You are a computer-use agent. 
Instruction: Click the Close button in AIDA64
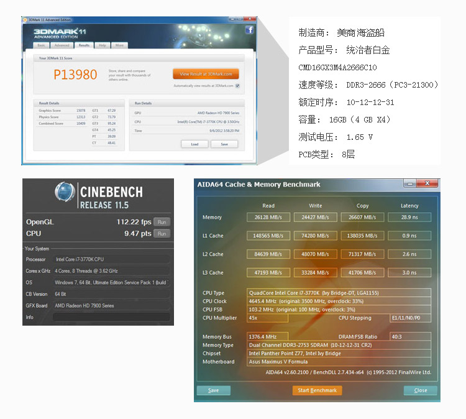pos(420,390)
